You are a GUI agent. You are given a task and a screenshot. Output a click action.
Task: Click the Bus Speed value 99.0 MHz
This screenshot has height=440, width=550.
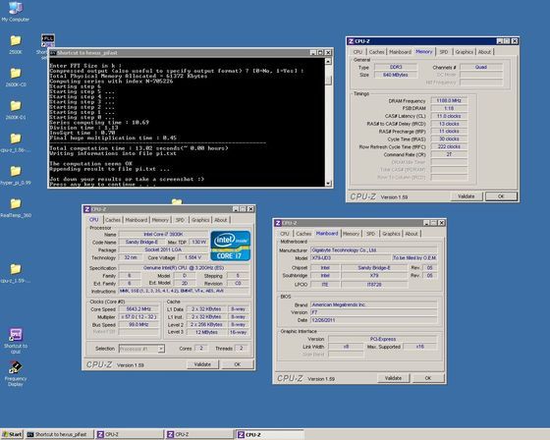[x=138, y=324]
